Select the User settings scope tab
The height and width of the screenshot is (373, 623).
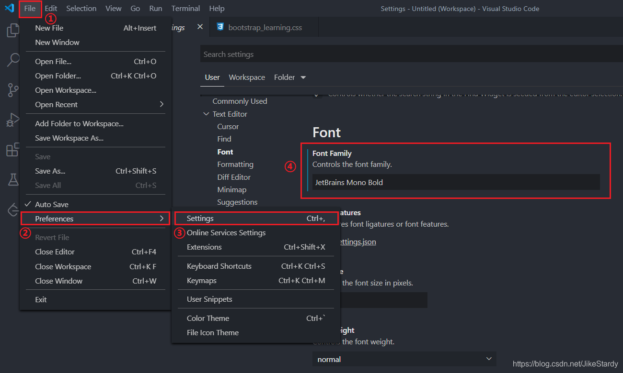[x=212, y=77]
